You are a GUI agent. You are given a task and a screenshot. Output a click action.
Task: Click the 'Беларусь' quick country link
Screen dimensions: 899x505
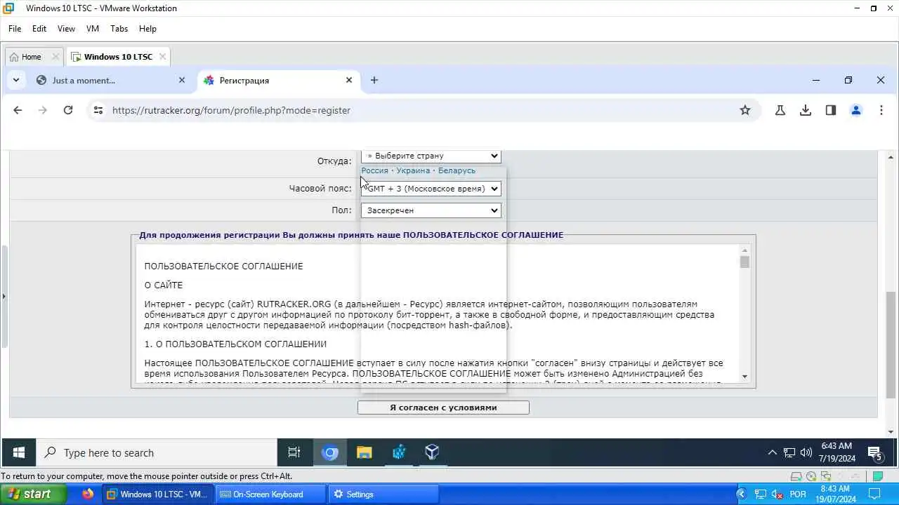click(457, 170)
